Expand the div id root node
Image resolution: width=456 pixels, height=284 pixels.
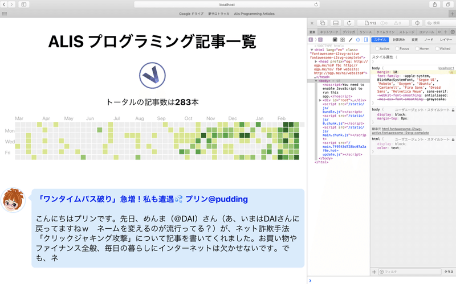click(x=320, y=100)
